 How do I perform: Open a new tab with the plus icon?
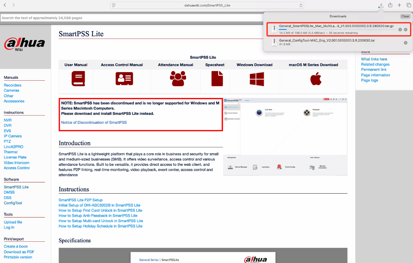(399, 5)
